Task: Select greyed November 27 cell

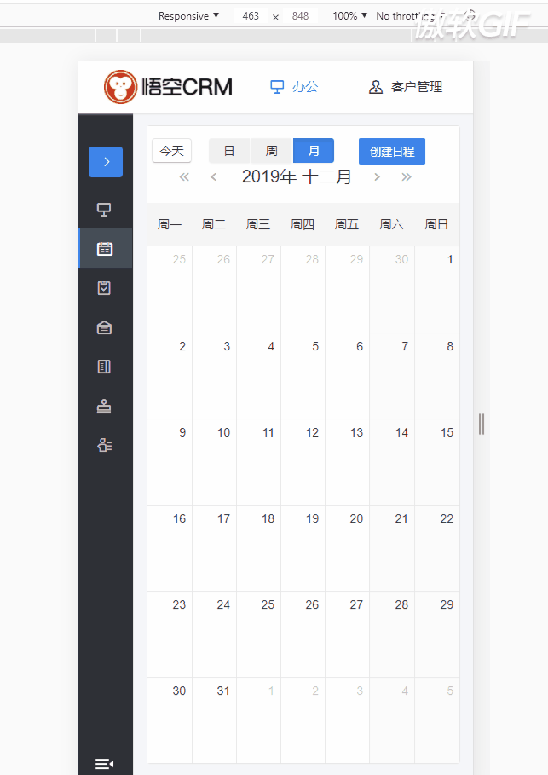Action: tap(258, 289)
